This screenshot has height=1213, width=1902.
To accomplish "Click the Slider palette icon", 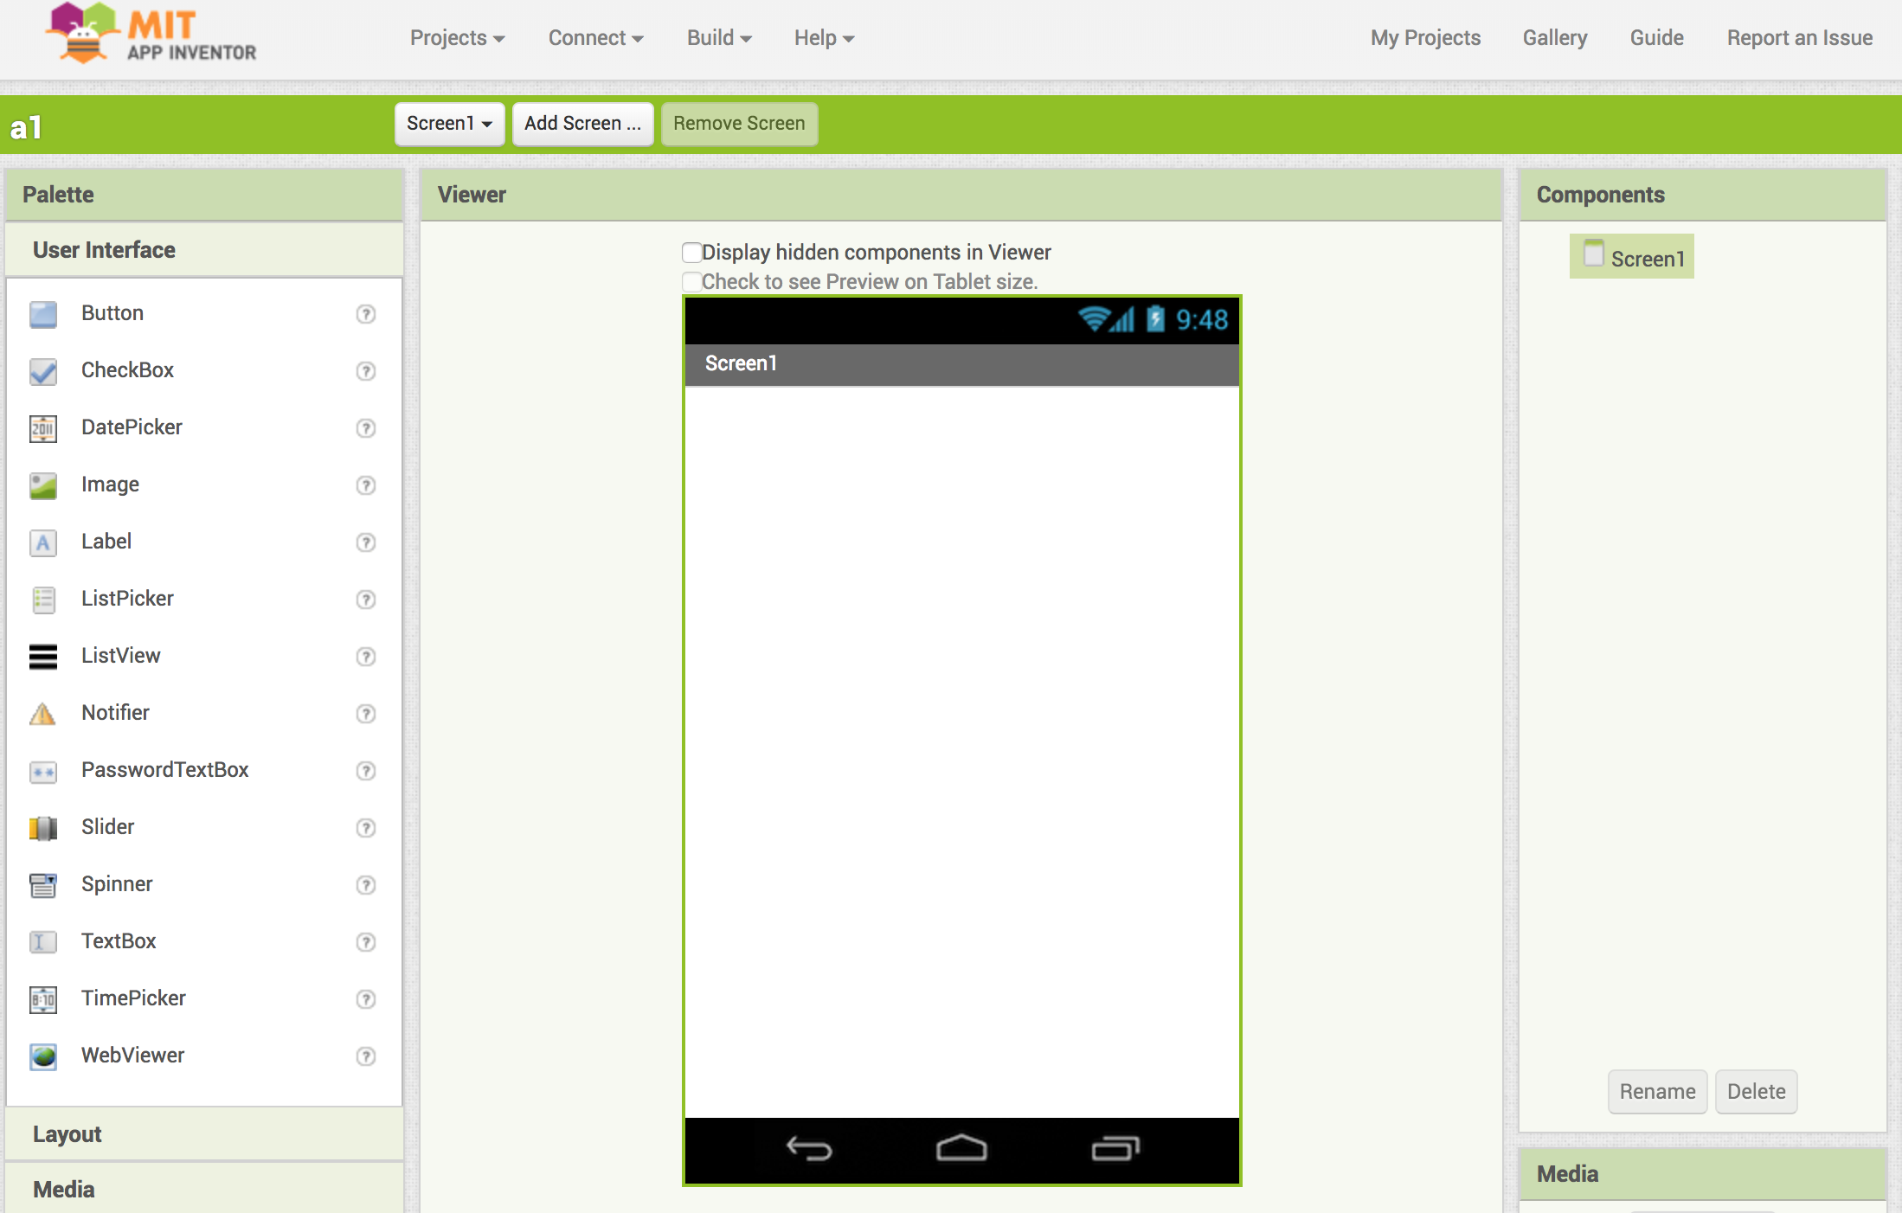I will point(43,828).
